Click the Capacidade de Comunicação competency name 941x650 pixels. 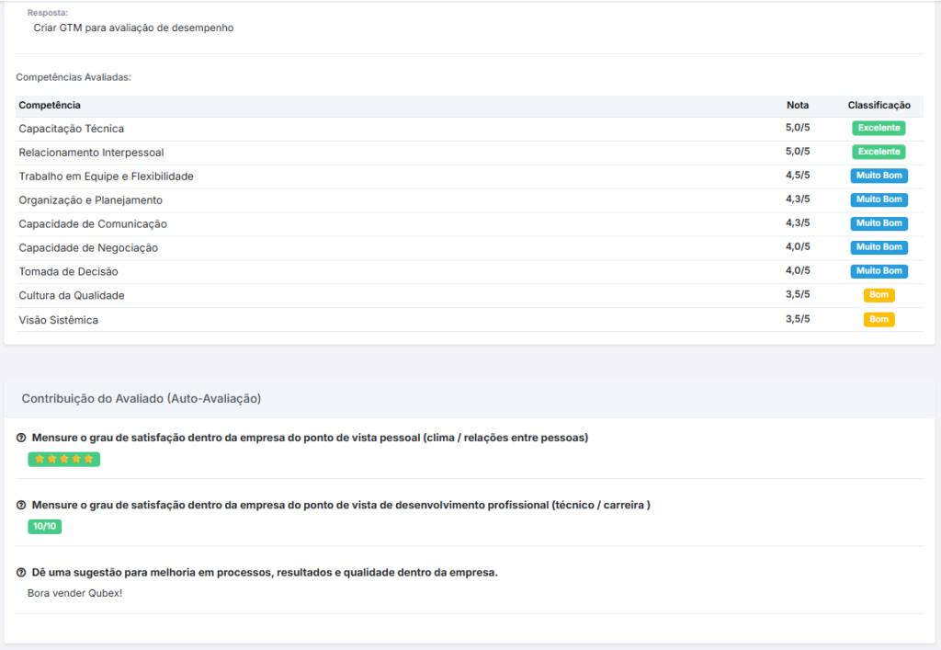[93, 224]
